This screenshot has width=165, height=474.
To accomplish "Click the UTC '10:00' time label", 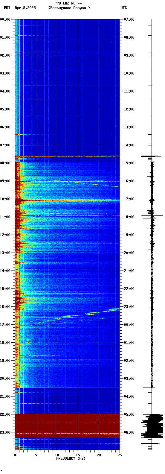I will coord(129,73).
